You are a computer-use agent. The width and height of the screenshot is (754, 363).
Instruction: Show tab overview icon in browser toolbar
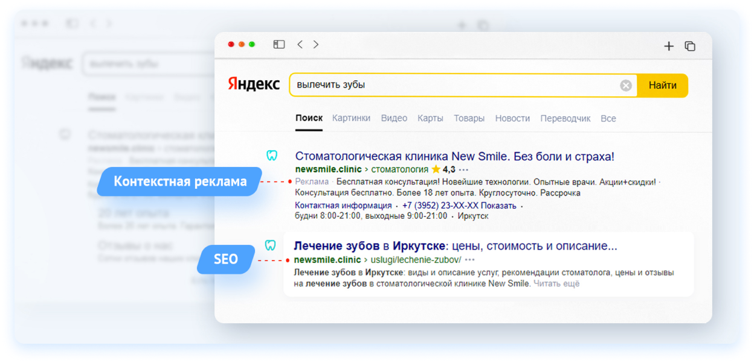point(690,46)
